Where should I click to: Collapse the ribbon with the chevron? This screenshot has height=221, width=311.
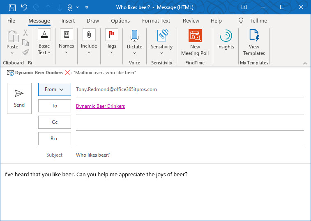click(x=305, y=63)
